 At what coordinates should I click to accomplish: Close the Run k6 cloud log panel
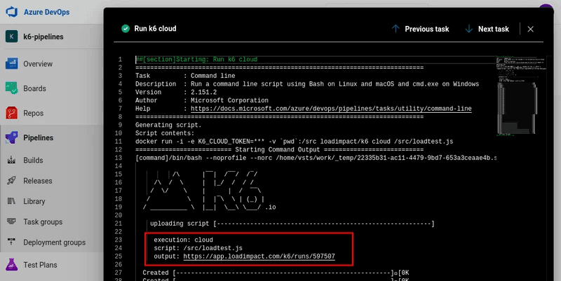(x=531, y=29)
